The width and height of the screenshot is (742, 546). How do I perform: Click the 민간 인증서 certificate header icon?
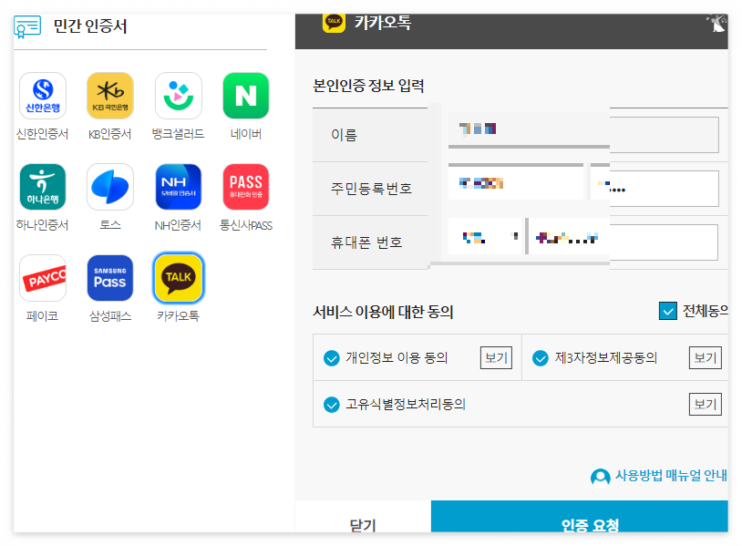click(x=27, y=26)
